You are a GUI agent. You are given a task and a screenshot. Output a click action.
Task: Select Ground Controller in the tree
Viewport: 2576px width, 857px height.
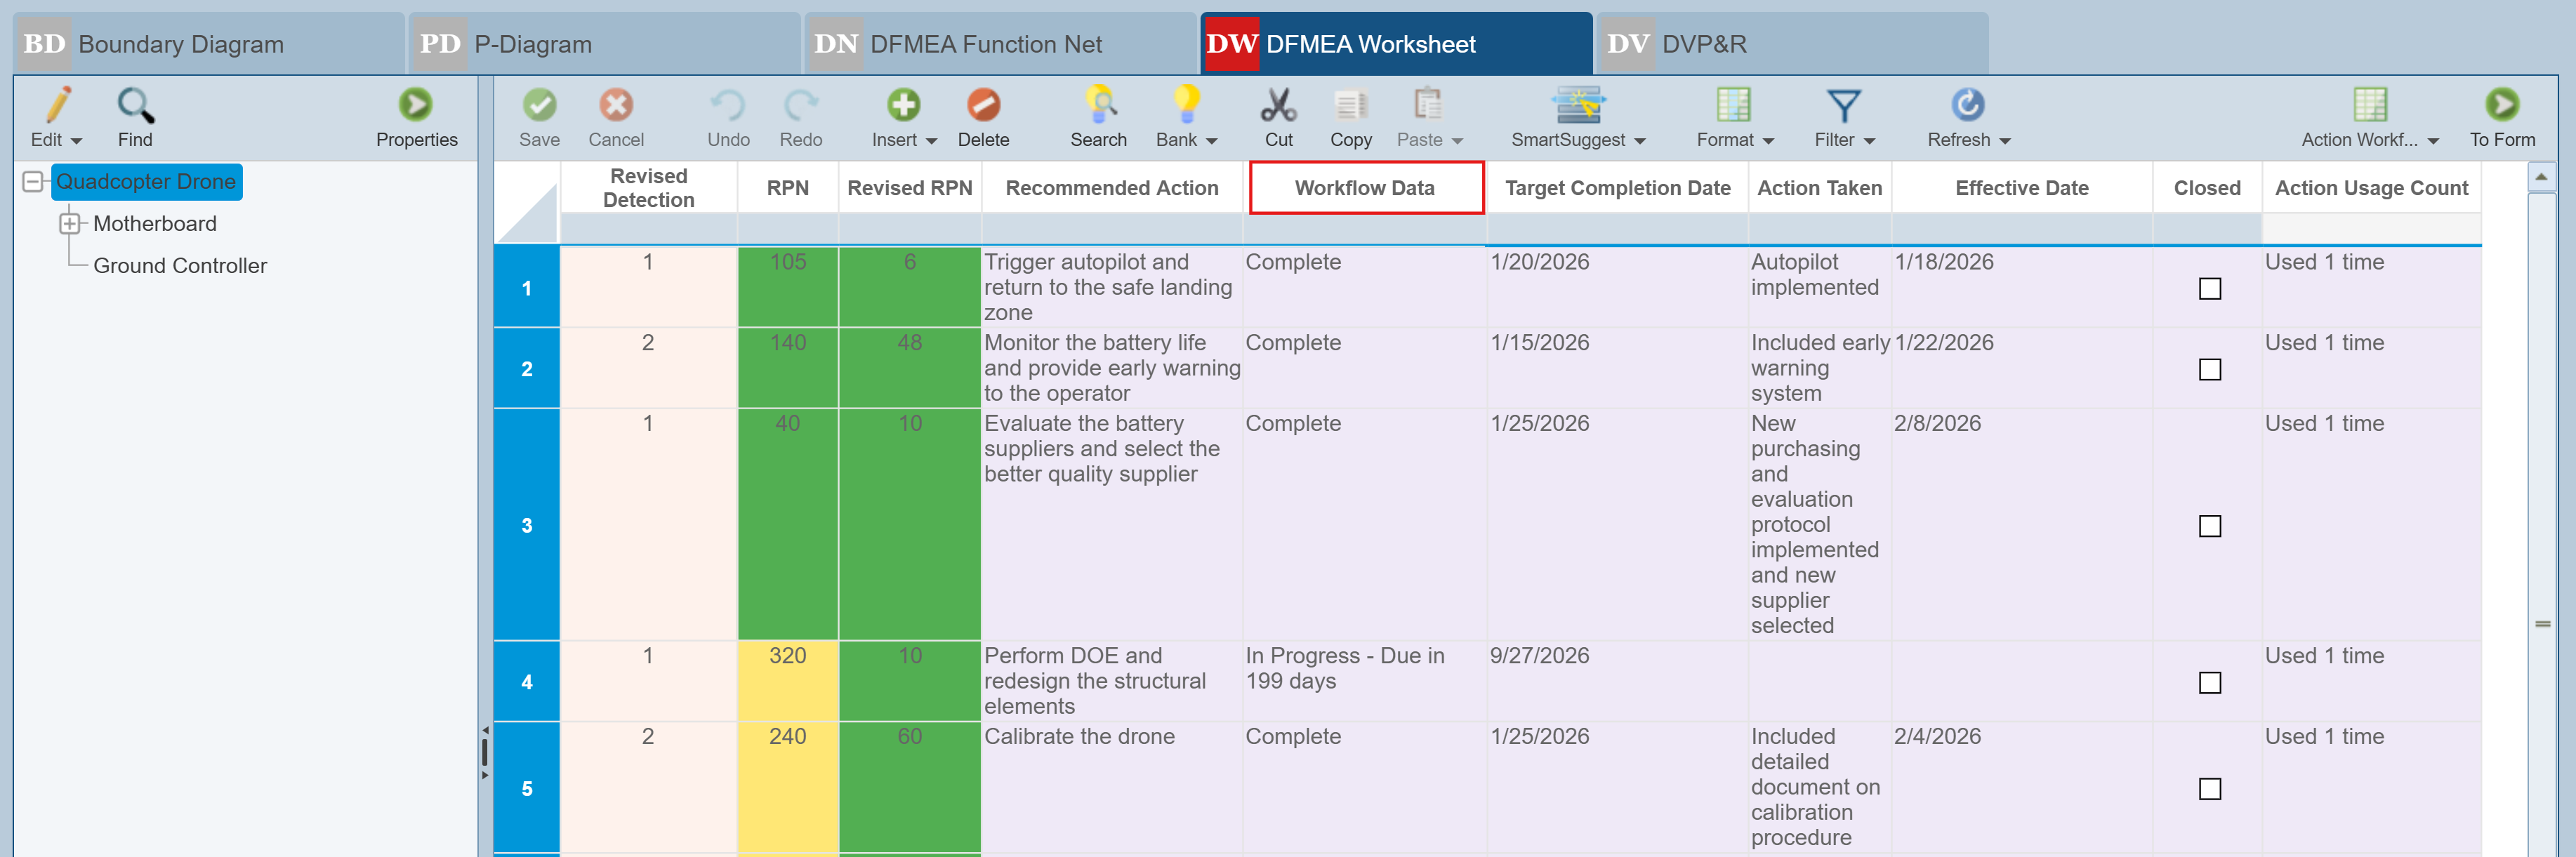[180, 266]
